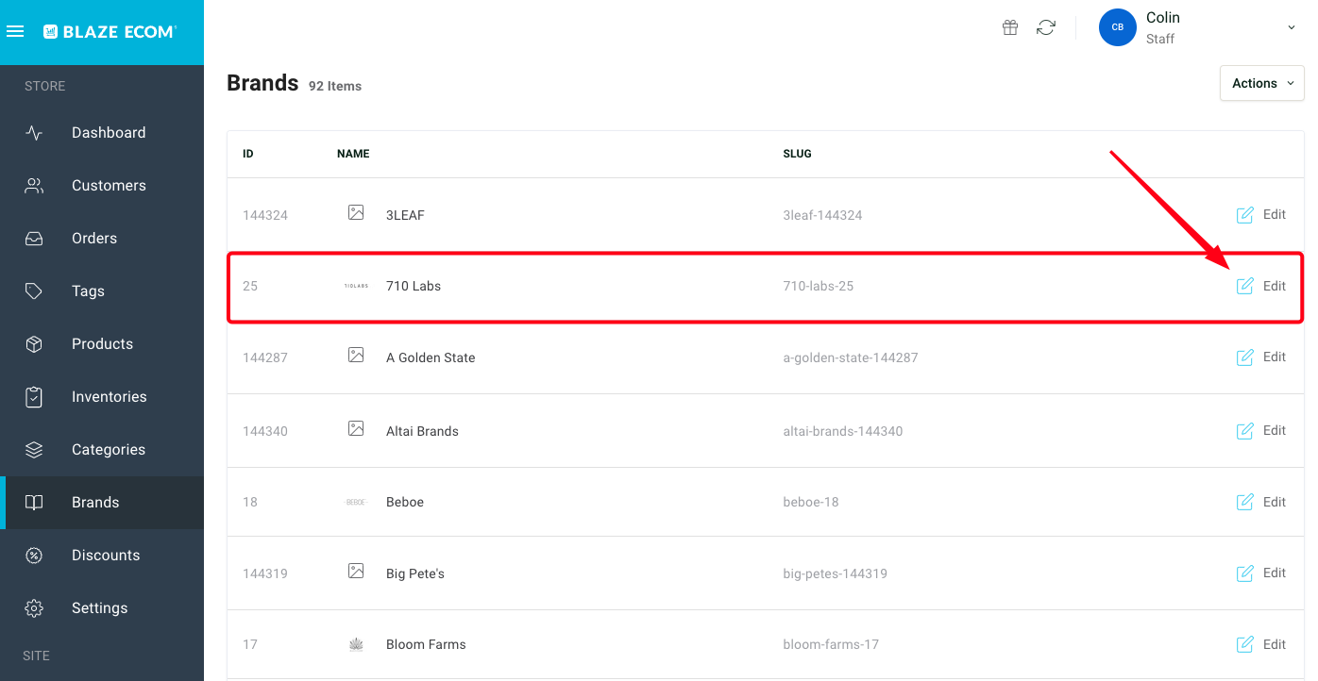Screen dimensions: 1318x681
Task: Go to Dashboard in sidebar
Action: [x=102, y=133]
